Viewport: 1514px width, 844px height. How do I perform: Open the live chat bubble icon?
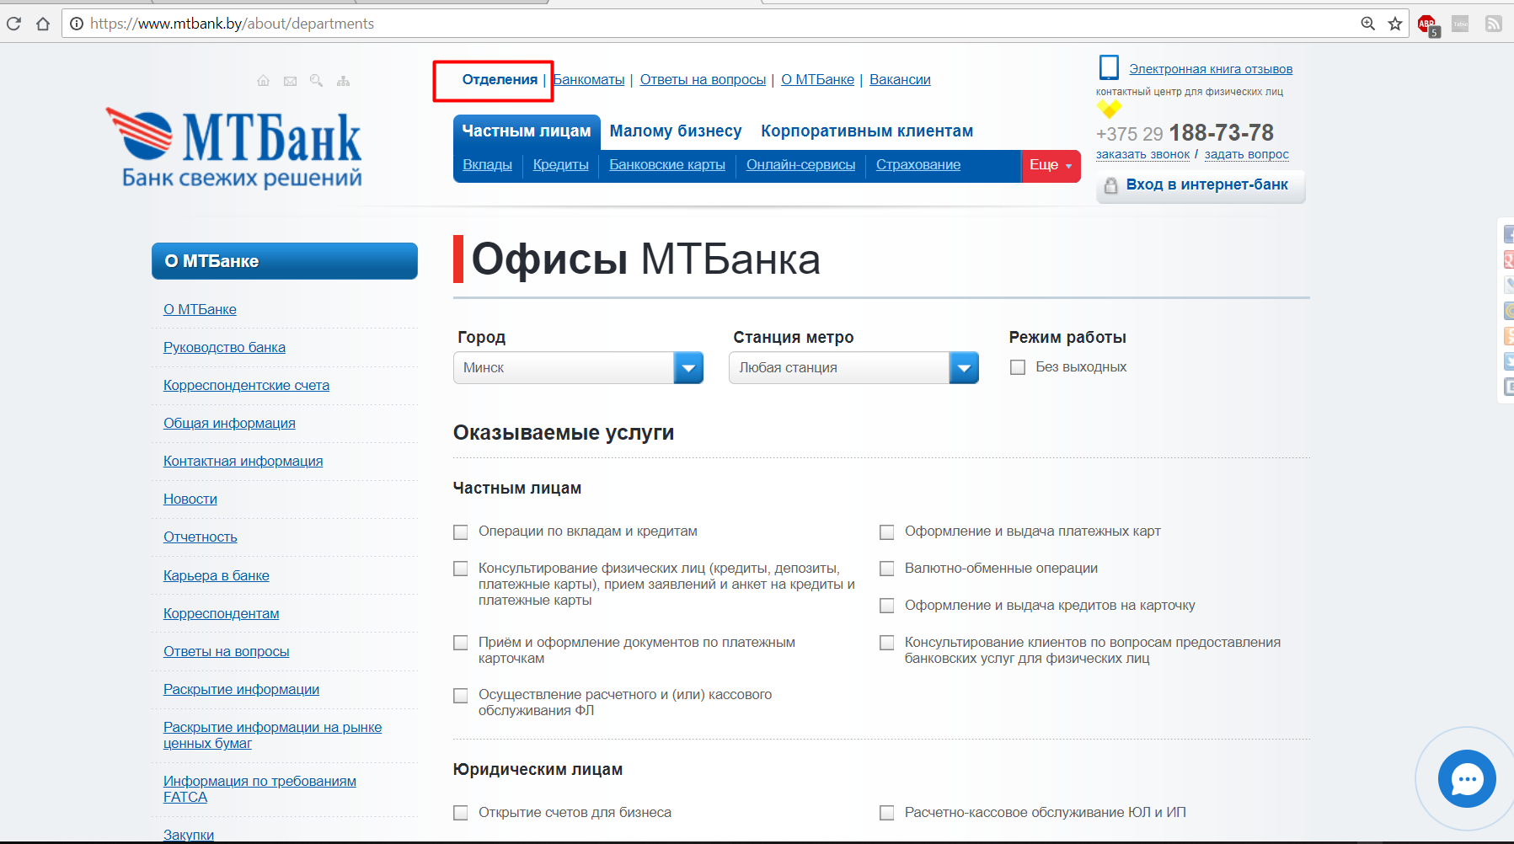click(x=1466, y=779)
